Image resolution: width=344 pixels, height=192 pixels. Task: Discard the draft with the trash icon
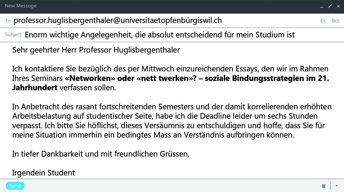pos(324,186)
